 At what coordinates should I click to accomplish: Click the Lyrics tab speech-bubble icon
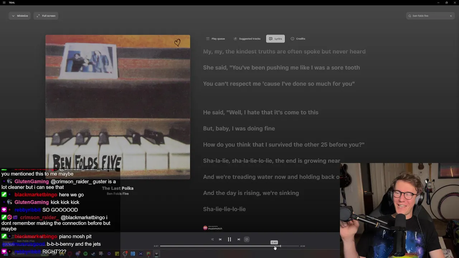271,39
